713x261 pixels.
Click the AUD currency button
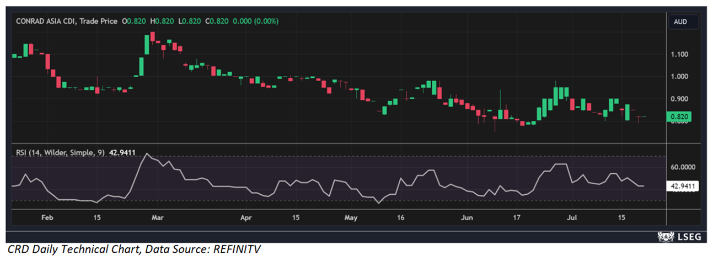(684, 22)
